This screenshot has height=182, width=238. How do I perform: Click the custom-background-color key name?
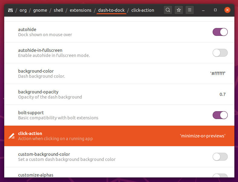(x=44, y=154)
